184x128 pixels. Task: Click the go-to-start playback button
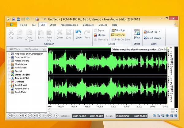point(10,115)
